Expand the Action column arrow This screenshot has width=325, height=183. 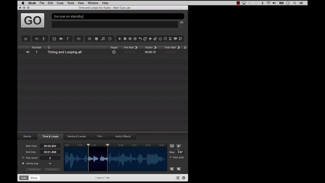(155, 47)
